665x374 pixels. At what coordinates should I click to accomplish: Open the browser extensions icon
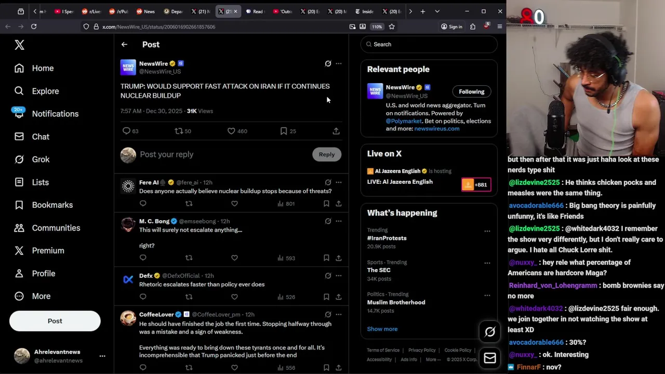473,26
